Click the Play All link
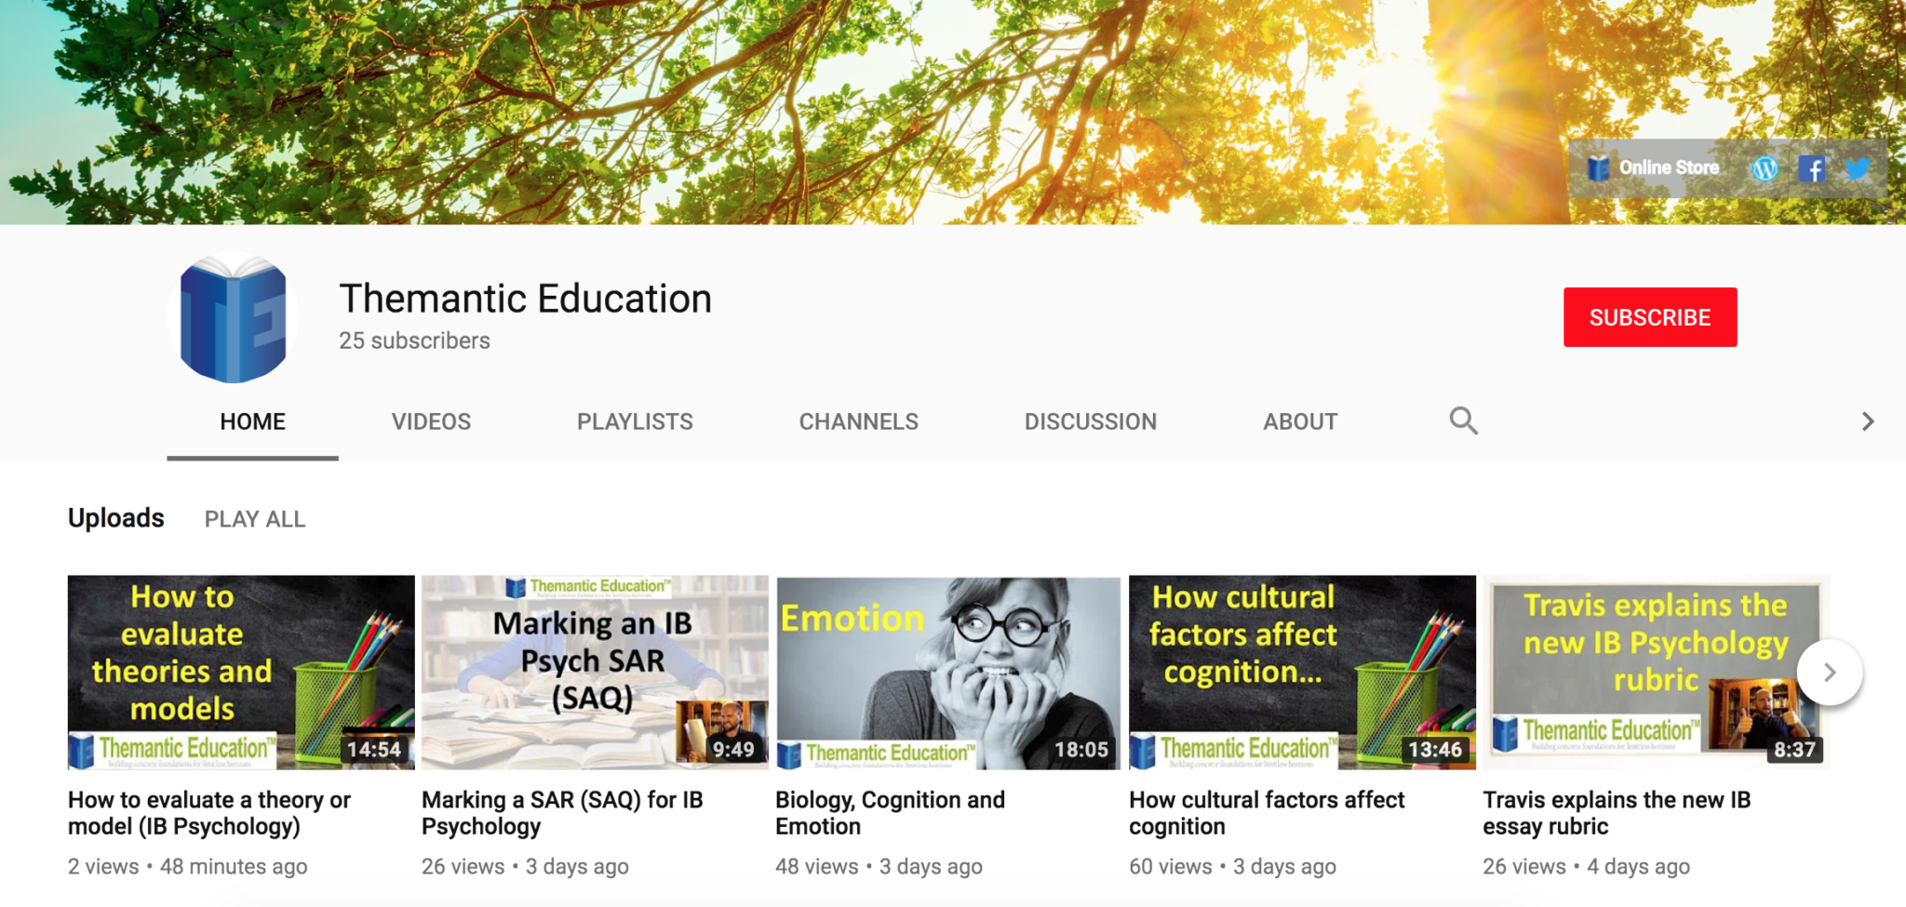 (x=255, y=519)
